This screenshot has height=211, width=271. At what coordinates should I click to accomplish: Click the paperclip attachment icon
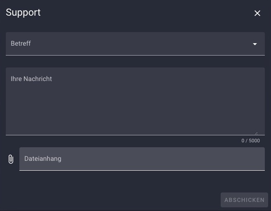[x=11, y=159]
